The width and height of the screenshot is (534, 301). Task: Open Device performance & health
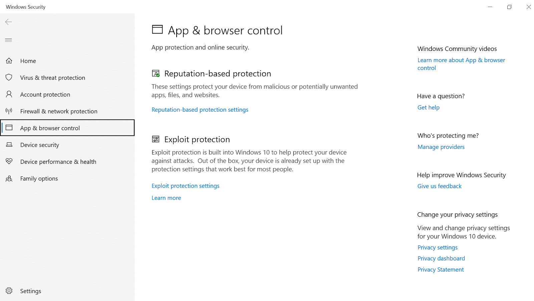58,161
